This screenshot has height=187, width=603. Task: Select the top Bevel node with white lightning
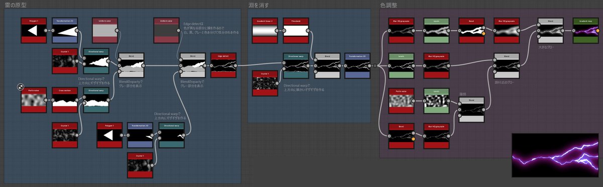tap(471, 30)
